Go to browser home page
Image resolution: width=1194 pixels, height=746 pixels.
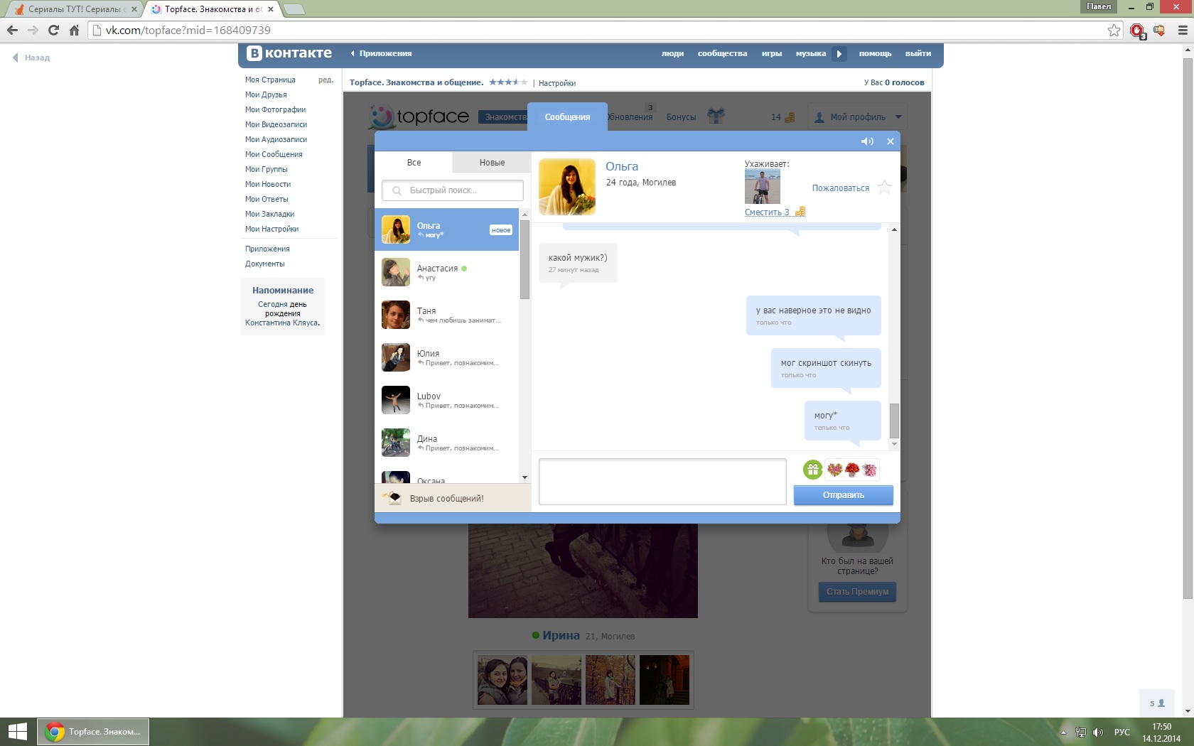74,31
